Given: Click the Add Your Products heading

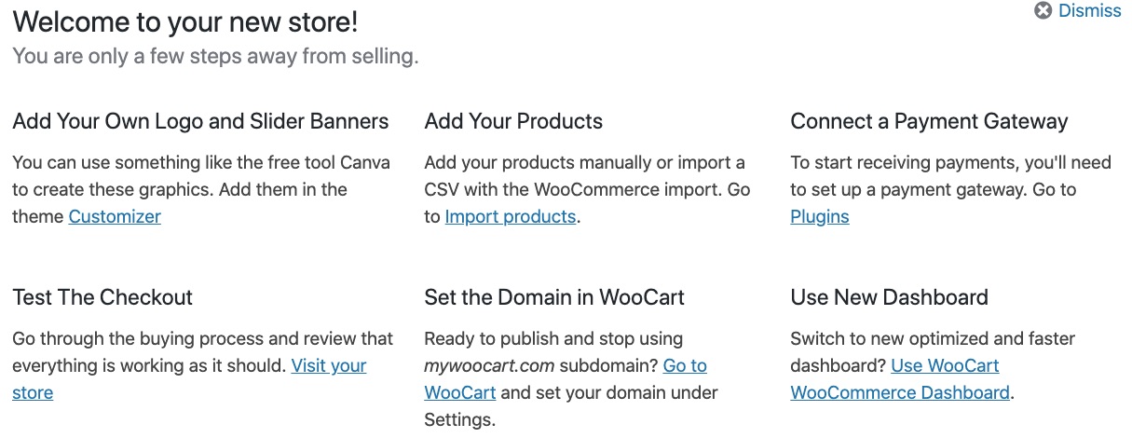Looking at the screenshot, I should tap(513, 121).
